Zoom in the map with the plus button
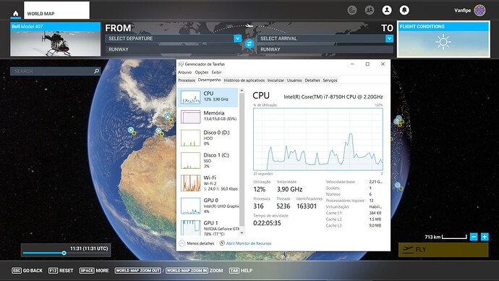Image resolution: width=499 pixels, height=281 pixels. (x=485, y=237)
